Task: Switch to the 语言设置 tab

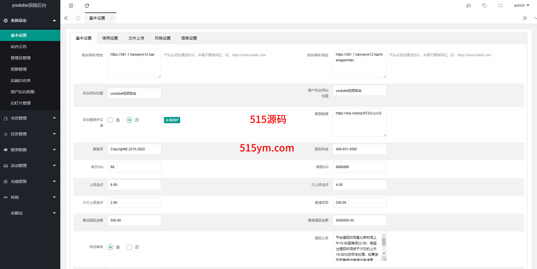Action: click(x=189, y=38)
